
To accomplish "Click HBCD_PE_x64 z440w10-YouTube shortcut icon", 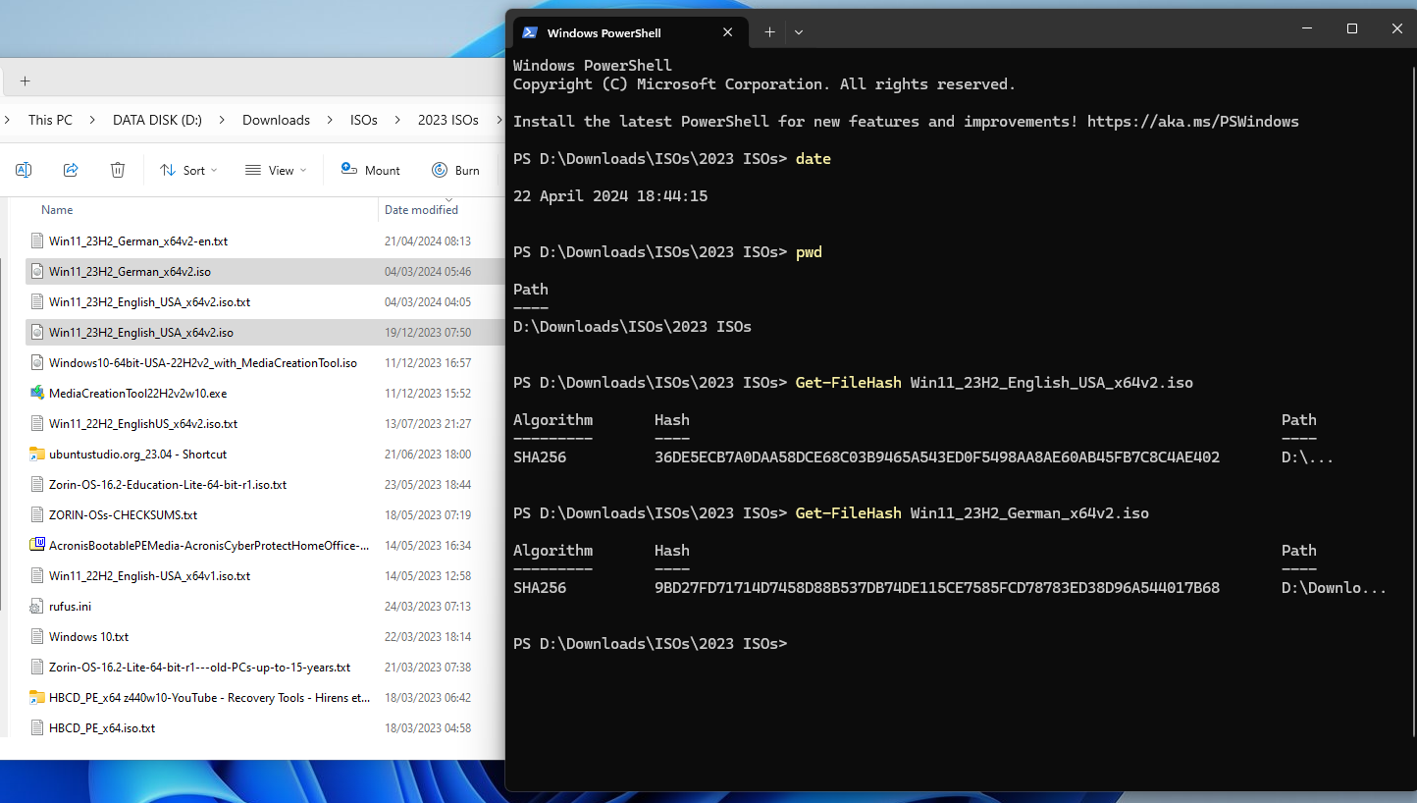I will (37, 697).
